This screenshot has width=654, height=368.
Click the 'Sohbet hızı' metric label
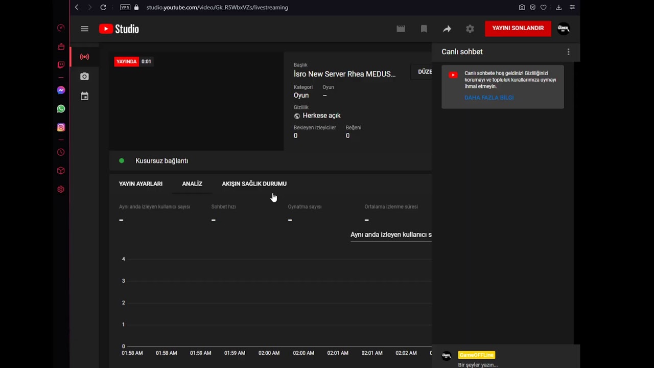coord(223,207)
